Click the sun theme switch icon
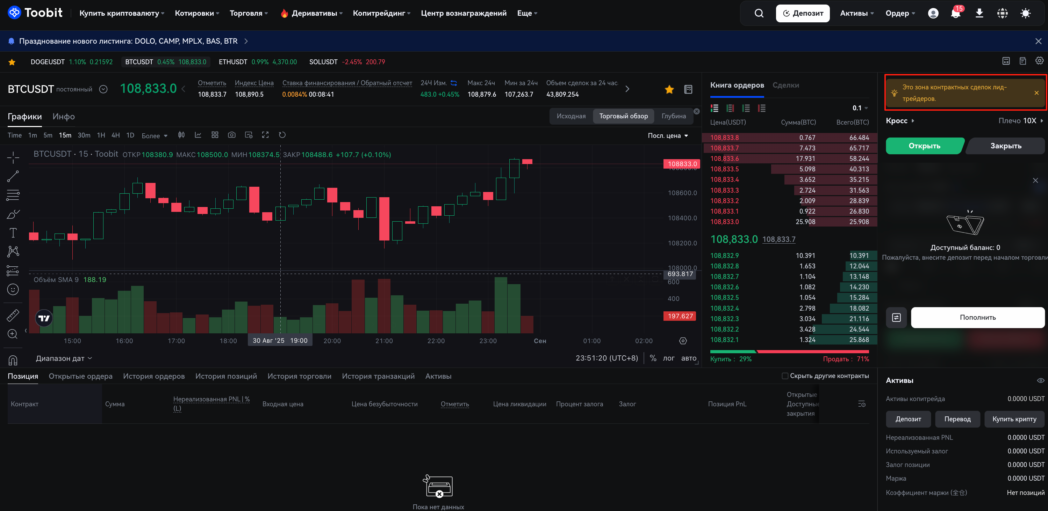 (1026, 13)
